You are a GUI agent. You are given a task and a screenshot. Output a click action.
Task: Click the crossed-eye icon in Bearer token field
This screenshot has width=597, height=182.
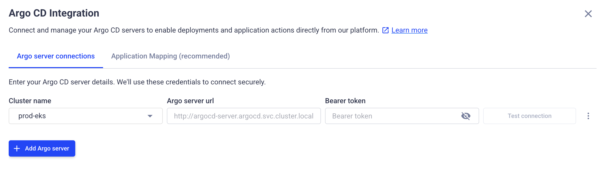(x=466, y=116)
